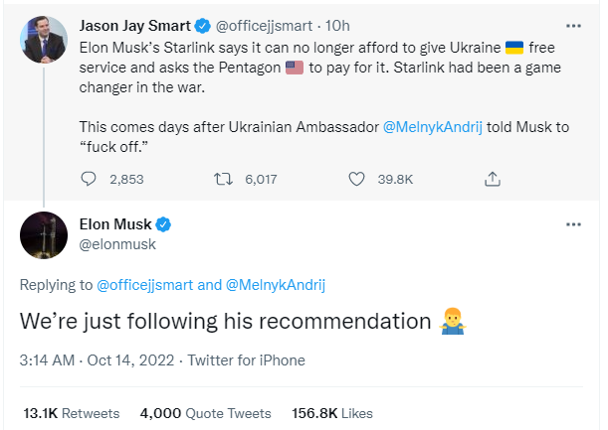Click the Elon Musk display name
The height and width of the screenshot is (430, 608).
point(113,224)
